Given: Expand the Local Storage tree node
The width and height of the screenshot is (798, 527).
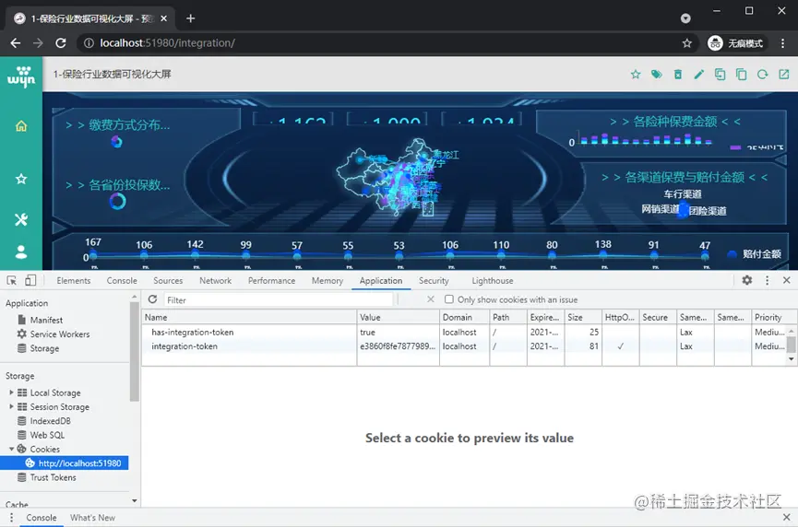Looking at the screenshot, I should [x=11, y=392].
